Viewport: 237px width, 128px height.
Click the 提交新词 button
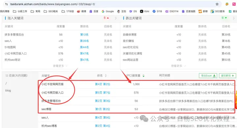click(x=227, y=76)
